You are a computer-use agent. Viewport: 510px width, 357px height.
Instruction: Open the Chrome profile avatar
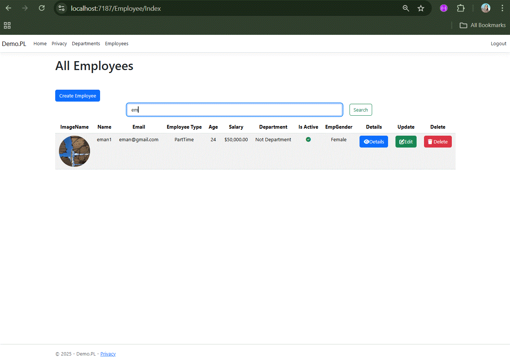tap(486, 8)
